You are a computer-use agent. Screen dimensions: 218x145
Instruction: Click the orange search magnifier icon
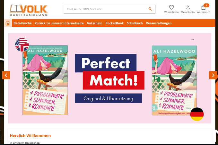150,9
